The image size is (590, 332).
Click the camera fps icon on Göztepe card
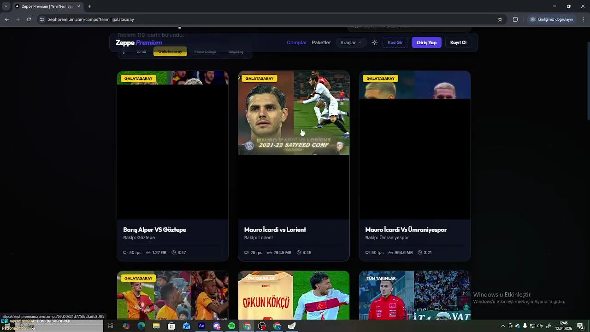[x=125, y=253]
